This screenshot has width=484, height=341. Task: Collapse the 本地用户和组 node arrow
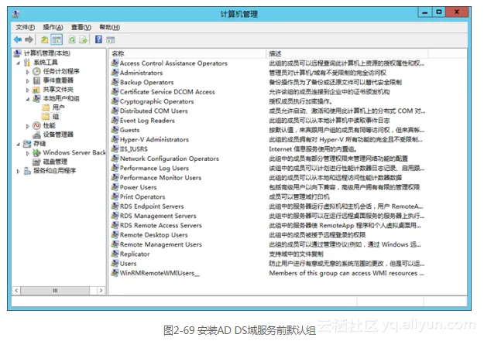(27, 99)
